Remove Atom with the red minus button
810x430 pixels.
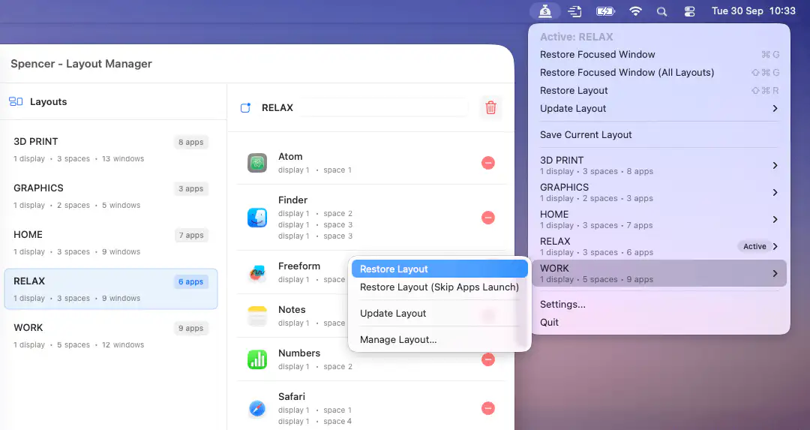click(x=488, y=163)
